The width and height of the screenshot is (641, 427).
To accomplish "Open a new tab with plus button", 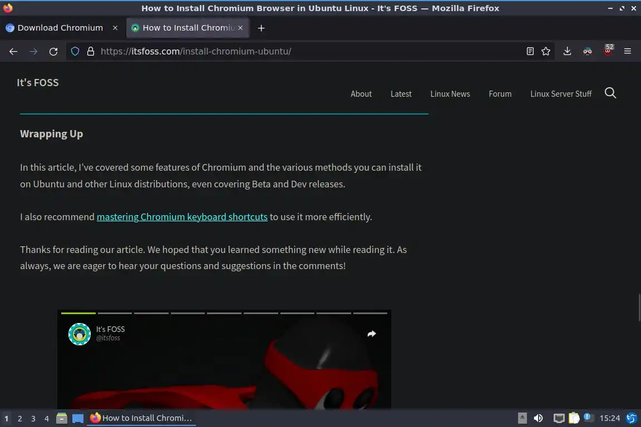I will pyautogui.click(x=261, y=28).
